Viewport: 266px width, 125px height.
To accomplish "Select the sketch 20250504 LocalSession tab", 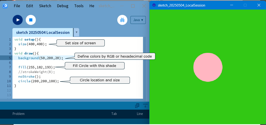I will point(43,33).
